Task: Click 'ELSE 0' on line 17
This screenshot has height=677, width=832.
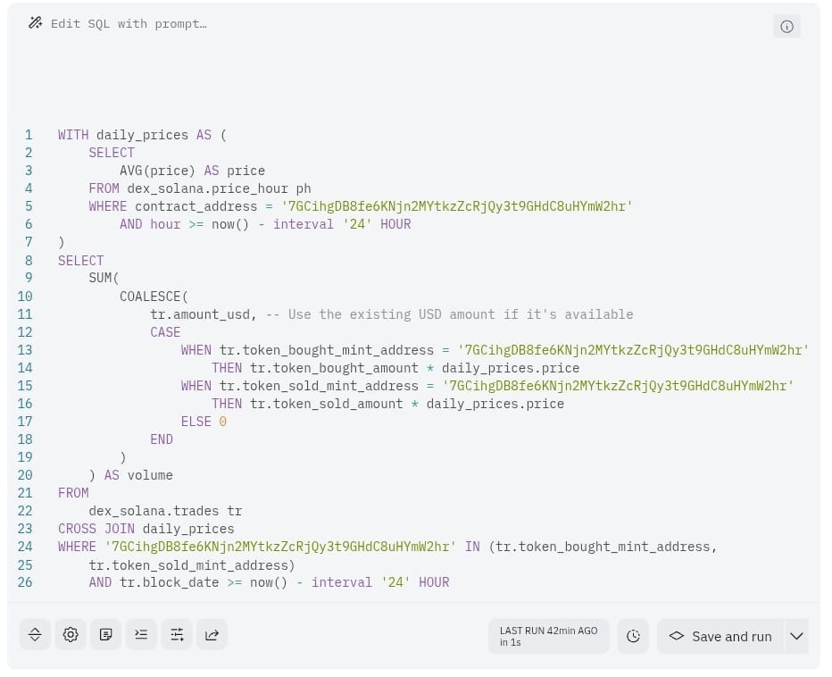Action: [x=204, y=422]
